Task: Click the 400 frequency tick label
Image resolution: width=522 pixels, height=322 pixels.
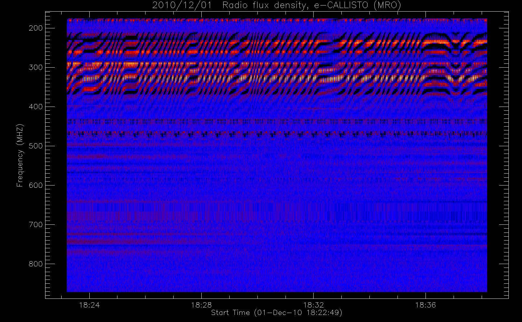Action: pyautogui.click(x=36, y=107)
